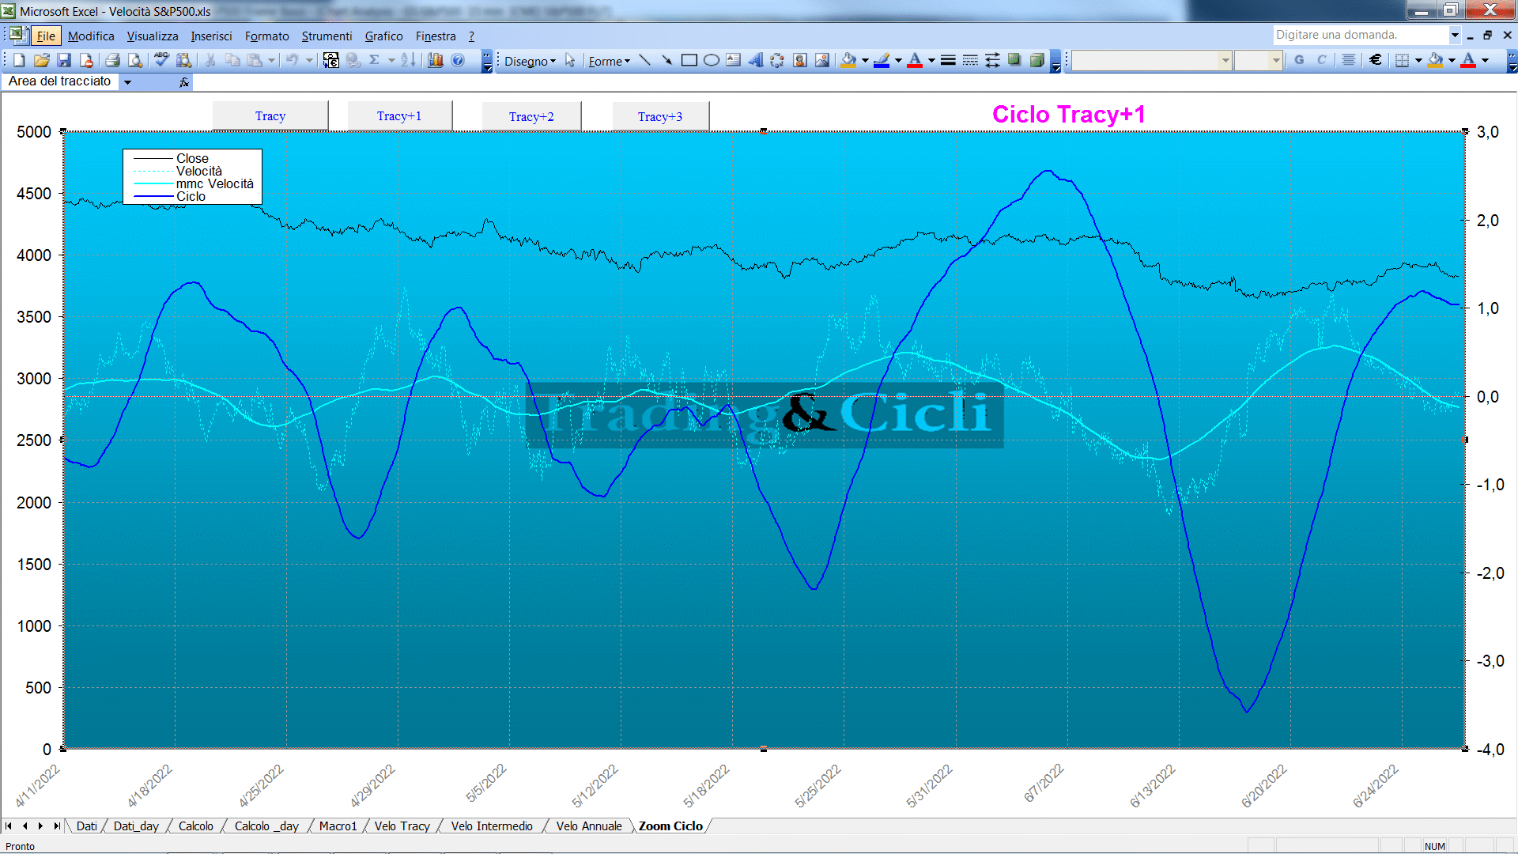Select the Line drawing tool
Image resolution: width=1518 pixels, height=854 pixels.
coord(644,60)
